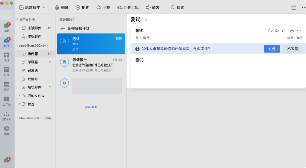Click the layout switch icon in top toolbar
The image size is (306, 168).
294,7
